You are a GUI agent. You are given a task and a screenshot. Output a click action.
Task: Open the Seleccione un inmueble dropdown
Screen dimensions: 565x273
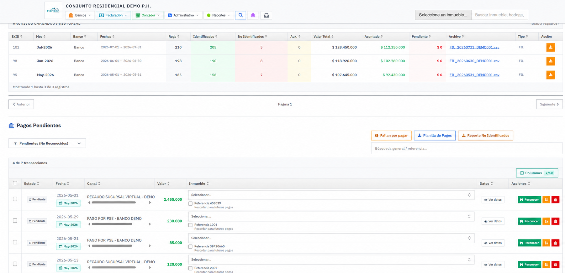(443, 15)
